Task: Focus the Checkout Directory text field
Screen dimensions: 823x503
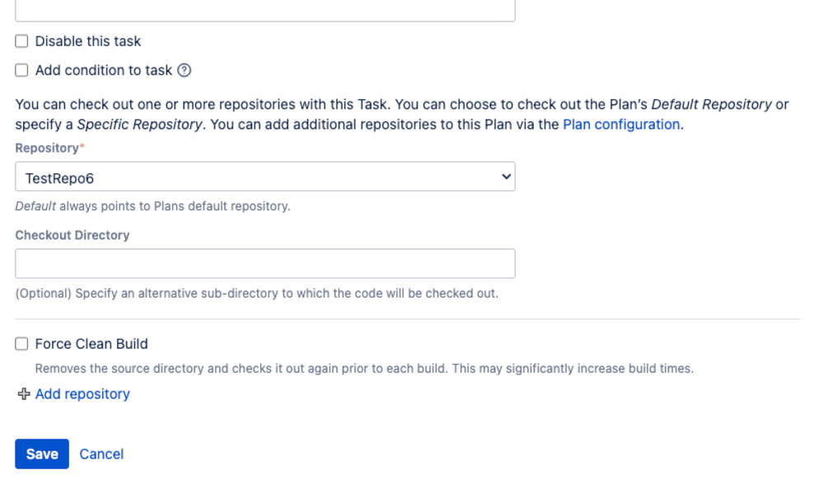Action: click(265, 263)
